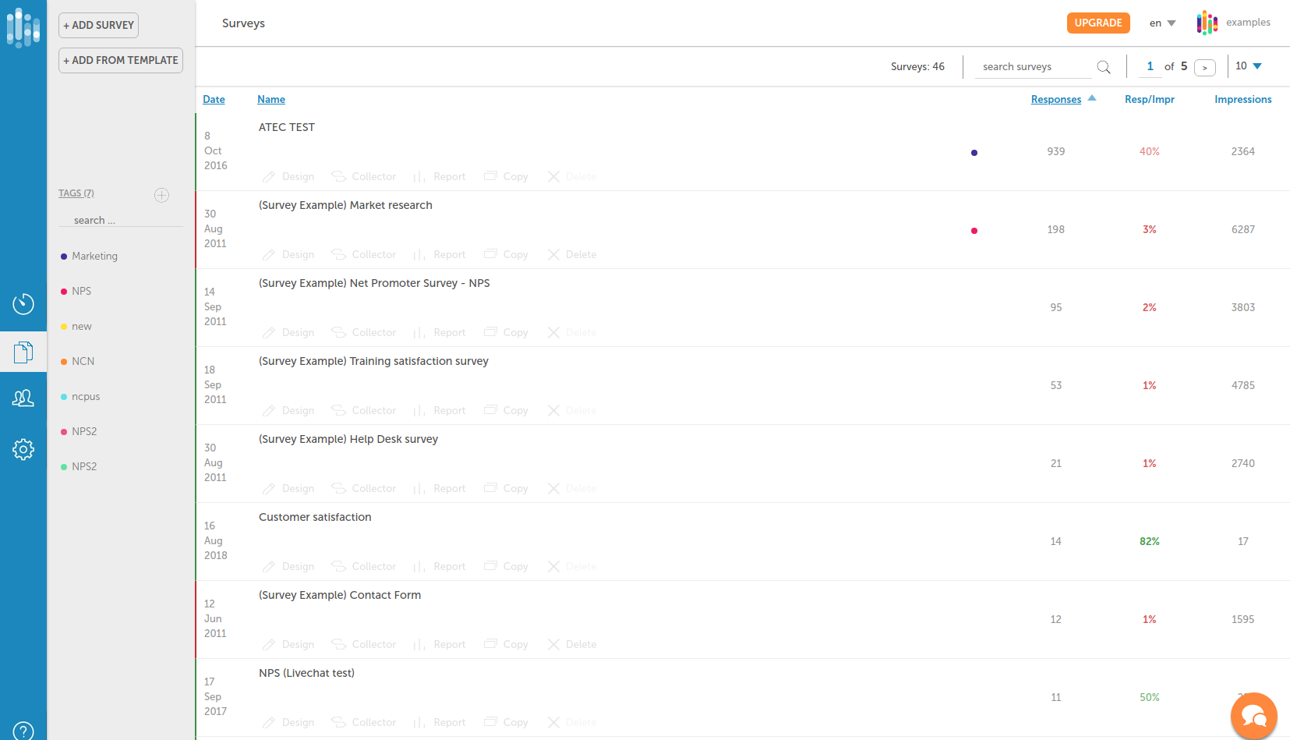Sort surveys by the Name column
Viewport: 1290px width, 740px height.
(x=271, y=99)
